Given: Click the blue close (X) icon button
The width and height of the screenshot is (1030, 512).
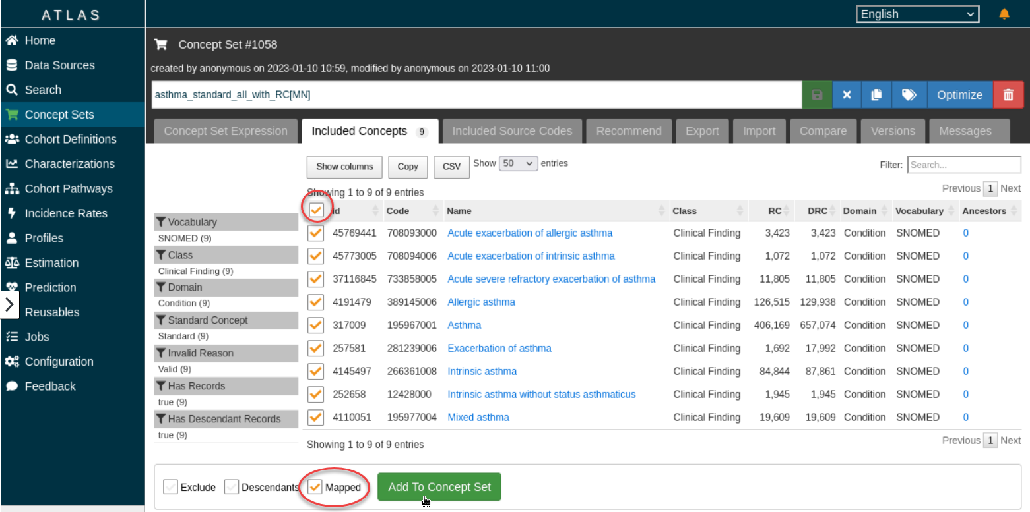Looking at the screenshot, I should point(847,95).
